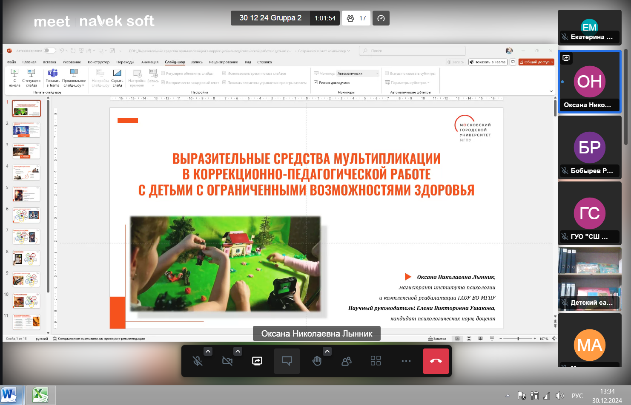Toggle the Автосохранение switch
This screenshot has width=631, height=405.
[50, 51]
